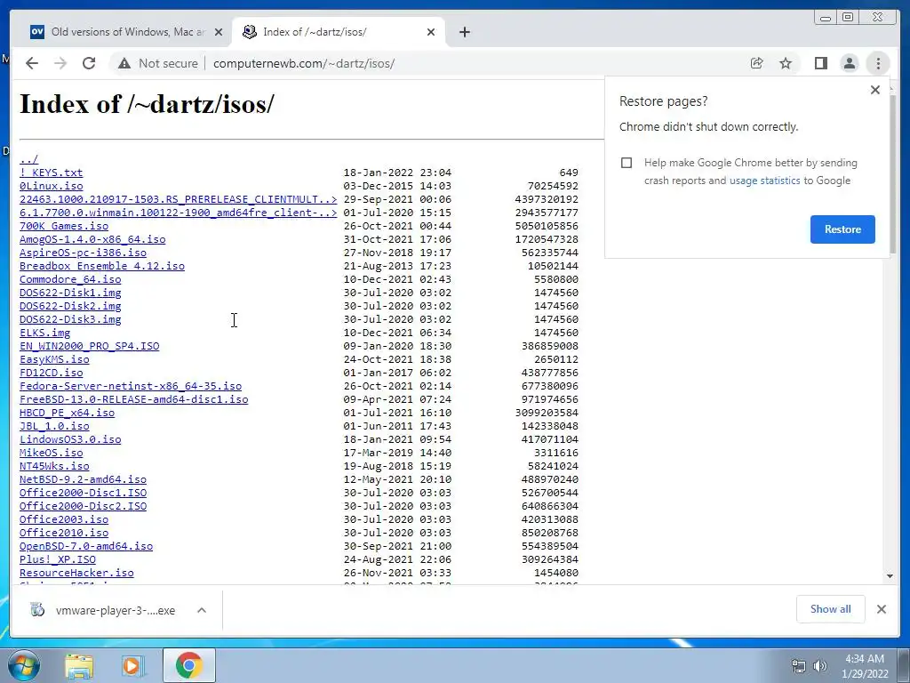
Task: Open the network tray icon
Action: [799, 666]
